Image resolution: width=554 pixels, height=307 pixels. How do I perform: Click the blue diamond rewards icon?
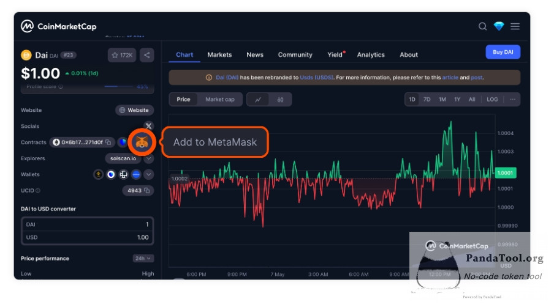pos(499,26)
